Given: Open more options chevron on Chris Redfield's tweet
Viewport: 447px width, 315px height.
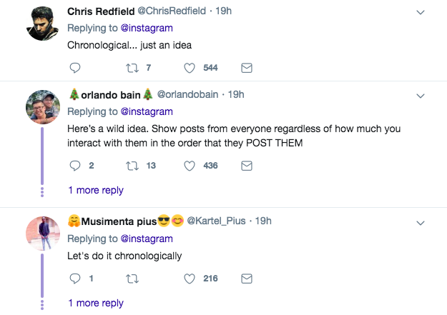Looking at the screenshot, I should click(421, 13).
